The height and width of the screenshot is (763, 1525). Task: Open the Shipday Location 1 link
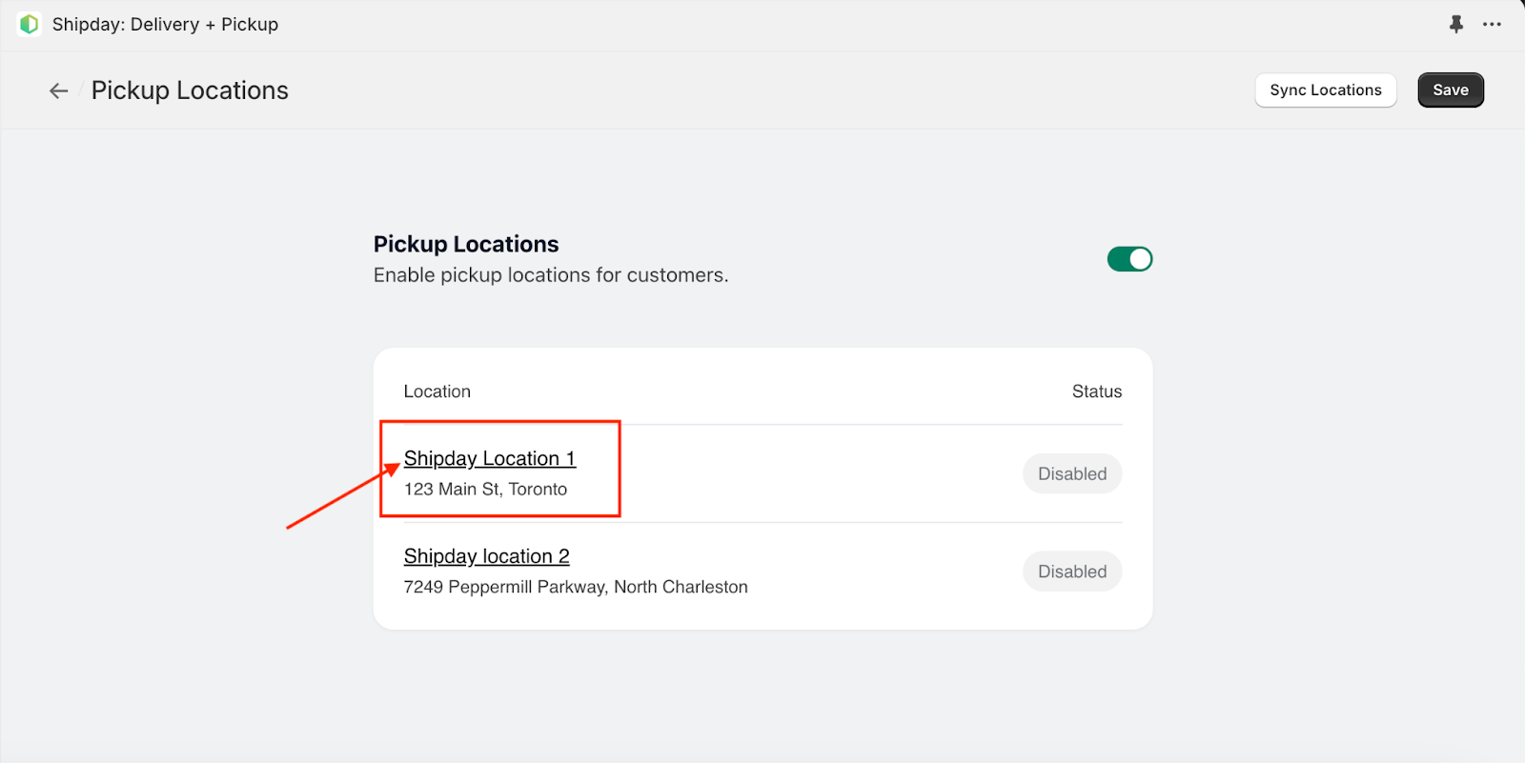(490, 458)
